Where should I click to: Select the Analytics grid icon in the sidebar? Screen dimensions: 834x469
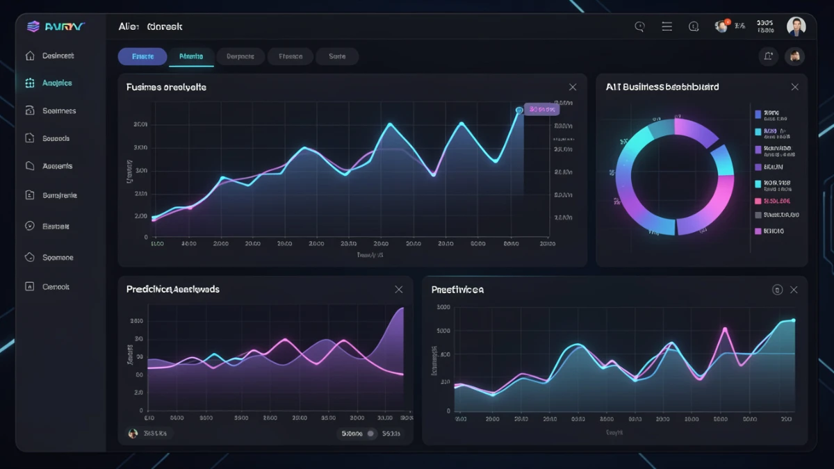tap(29, 83)
